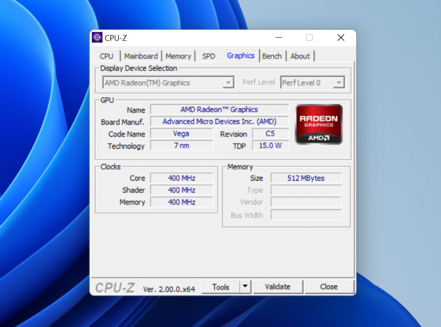The width and height of the screenshot is (441, 327).
Task: Click the Size label in Memory group
Action: click(x=257, y=178)
